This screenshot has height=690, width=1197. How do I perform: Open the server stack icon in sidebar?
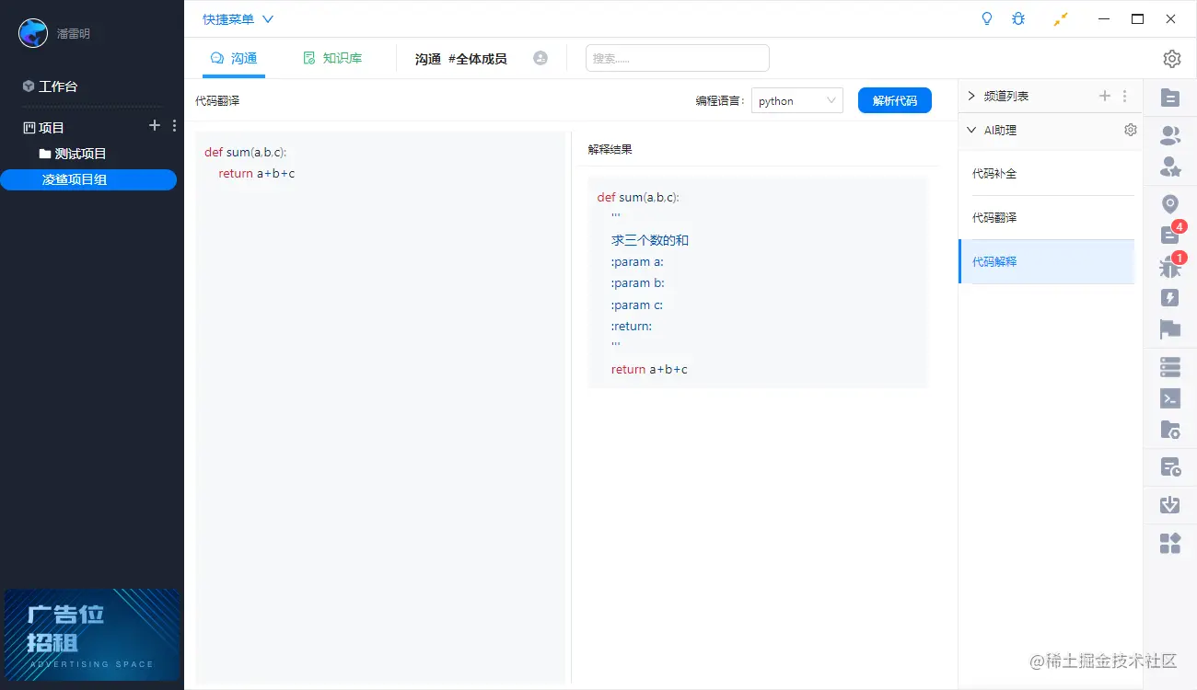coord(1170,367)
